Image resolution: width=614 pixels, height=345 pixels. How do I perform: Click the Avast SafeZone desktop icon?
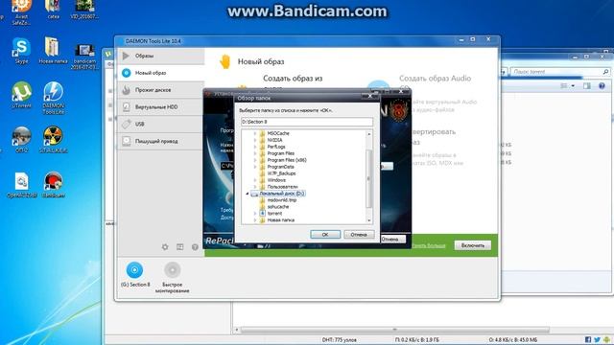tap(21, 6)
